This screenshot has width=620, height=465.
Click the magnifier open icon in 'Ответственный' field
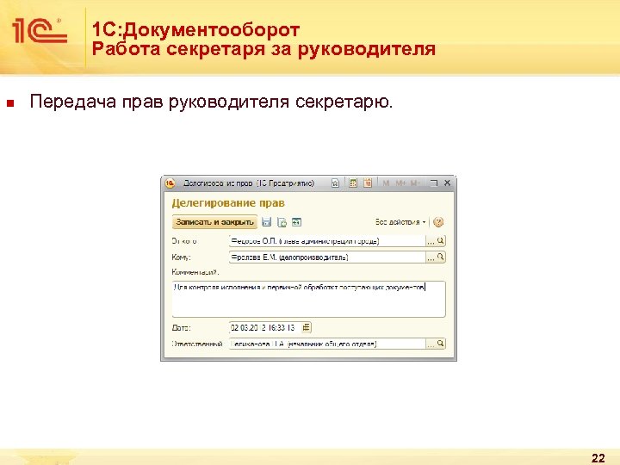[x=441, y=344]
